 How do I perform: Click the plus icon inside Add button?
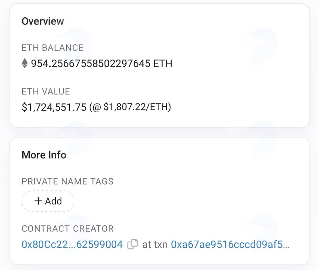point(38,201)
